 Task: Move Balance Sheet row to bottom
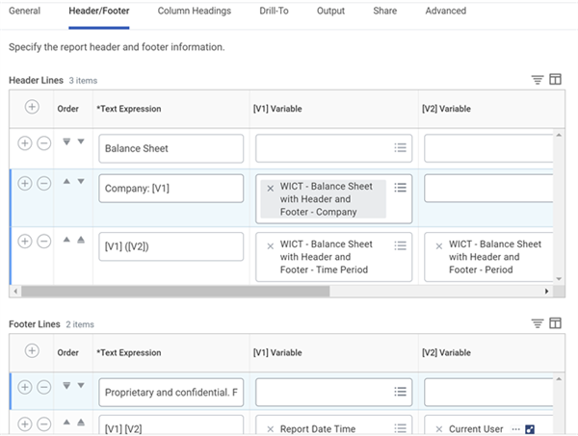pyautogui.click(x=66, y=141)
